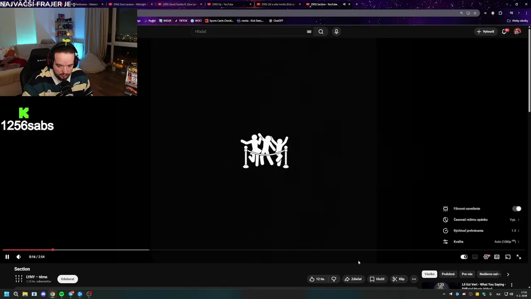Show hidden system tray icons

click(444, 294)
